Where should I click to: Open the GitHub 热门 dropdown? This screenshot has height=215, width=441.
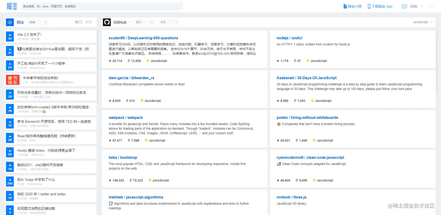pos(144,22)
